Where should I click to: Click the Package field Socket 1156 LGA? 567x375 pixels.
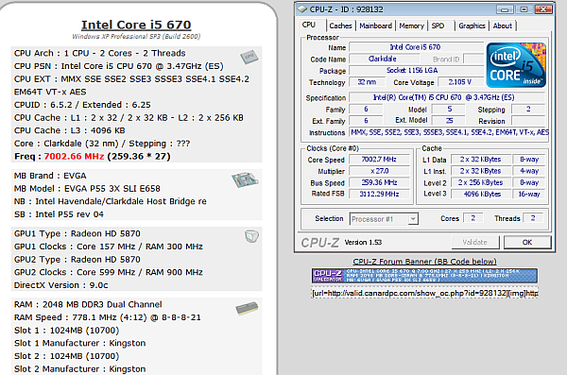pos(416,71)
